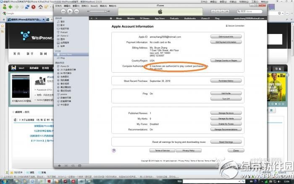Screen dimensions: 294x184
Task: Click the next track button in iTunes
Action: point(78,11)
